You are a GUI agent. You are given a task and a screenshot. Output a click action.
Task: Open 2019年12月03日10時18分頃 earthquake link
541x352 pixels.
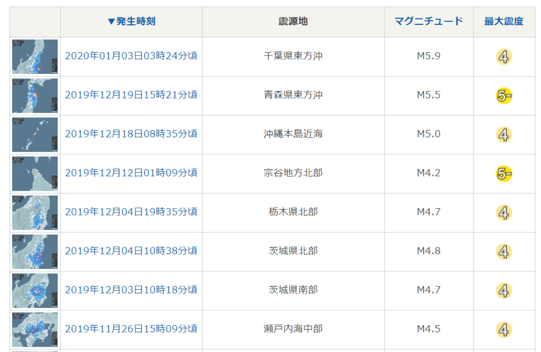point(131,290)
